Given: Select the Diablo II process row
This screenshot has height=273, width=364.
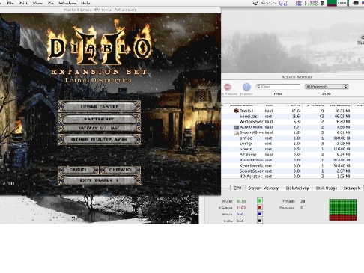Looking at the screenshot, I should (293, 111).
